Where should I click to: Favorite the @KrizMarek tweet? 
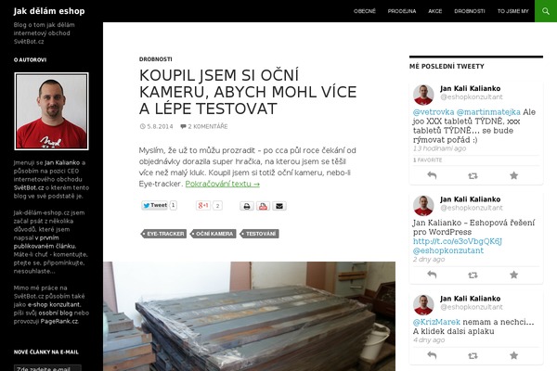click(x=513, y=355)
